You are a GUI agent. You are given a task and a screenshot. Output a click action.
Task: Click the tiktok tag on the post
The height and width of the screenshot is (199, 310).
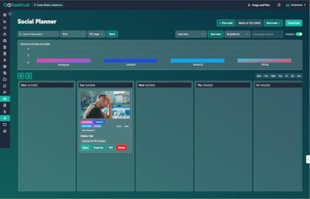tap(97, 126)
